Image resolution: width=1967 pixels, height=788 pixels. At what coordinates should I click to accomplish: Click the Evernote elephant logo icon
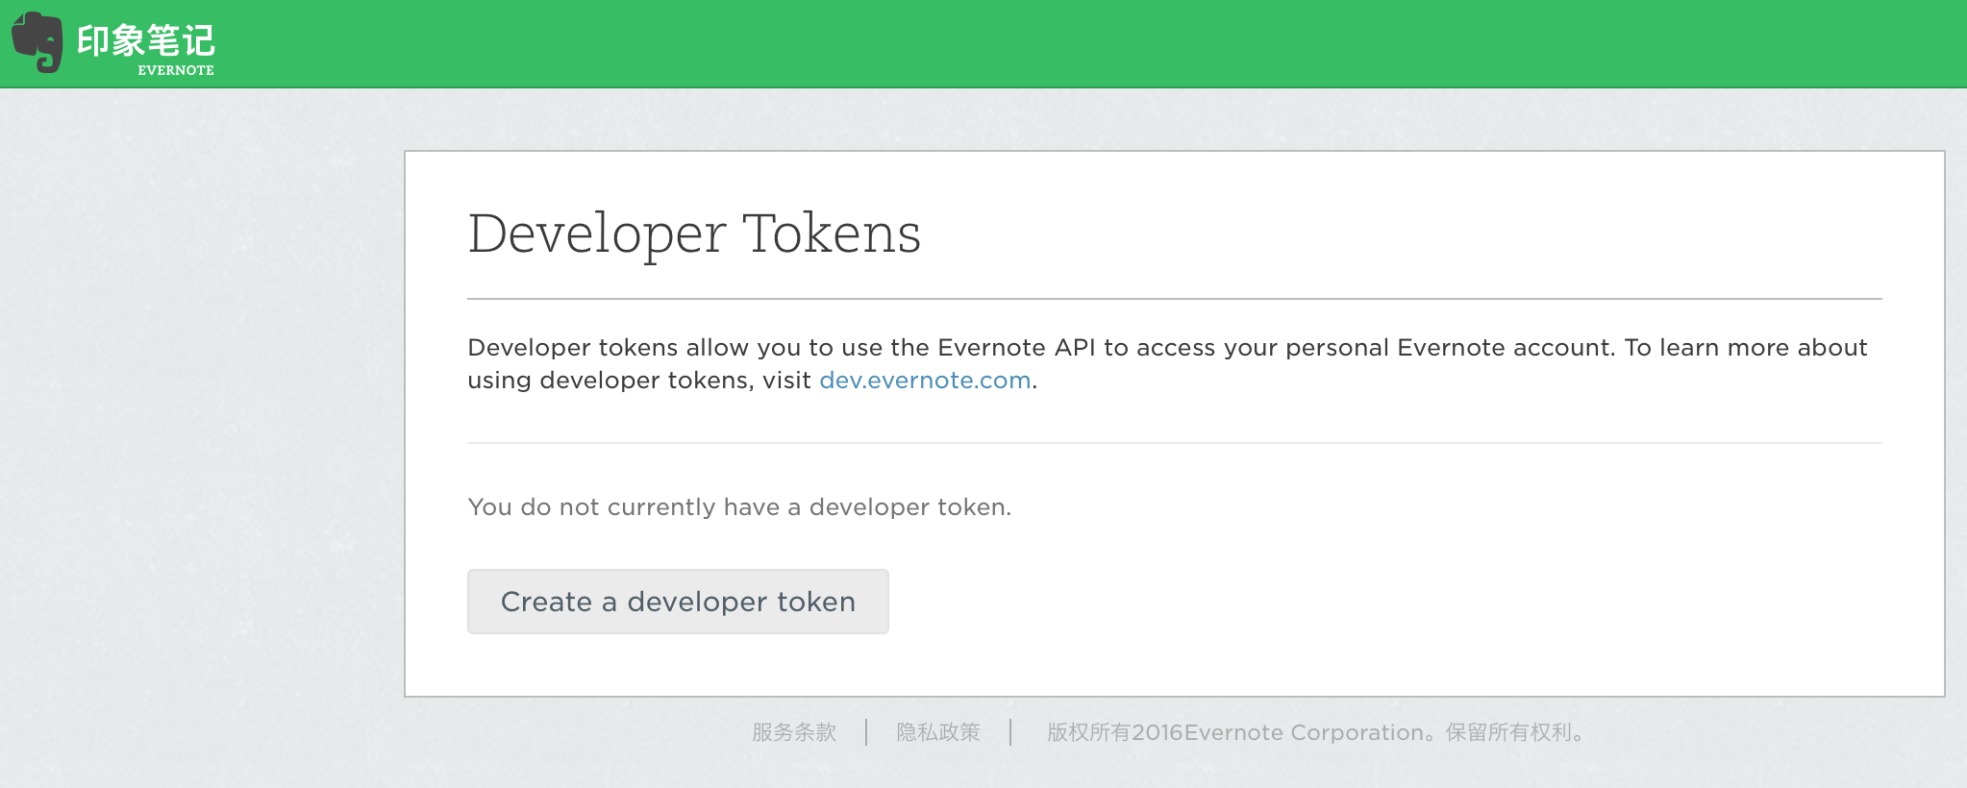click(37, 42)
